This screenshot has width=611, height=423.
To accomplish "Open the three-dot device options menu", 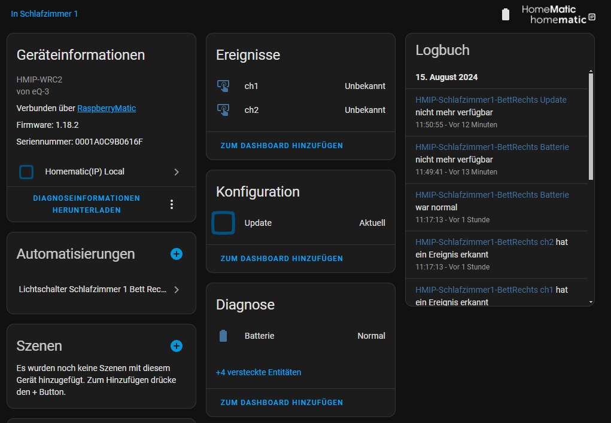I will [172, 204].
